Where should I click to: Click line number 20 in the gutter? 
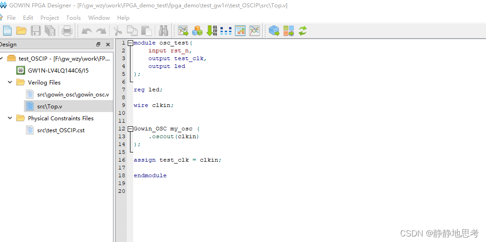point(121,191)
